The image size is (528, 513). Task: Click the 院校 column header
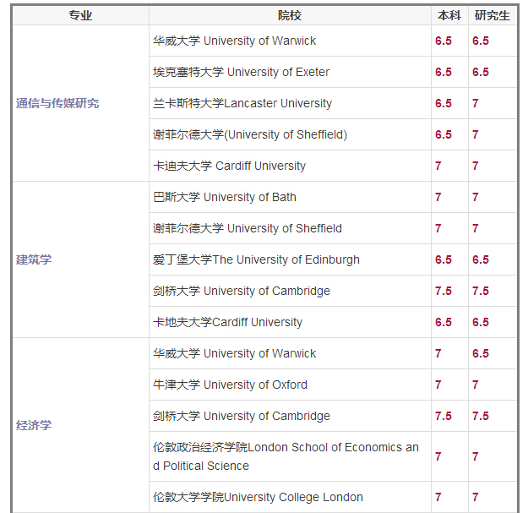[x=290, y=15]
